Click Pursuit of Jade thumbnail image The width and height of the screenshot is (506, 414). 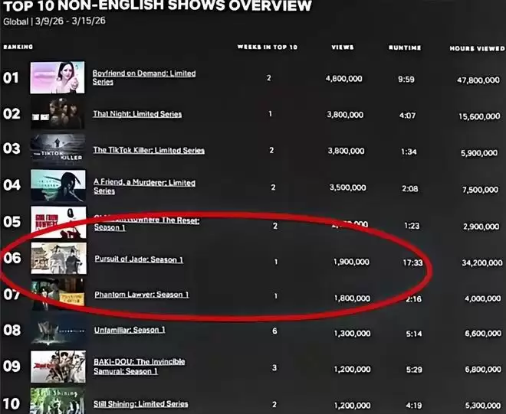[57, 259]
